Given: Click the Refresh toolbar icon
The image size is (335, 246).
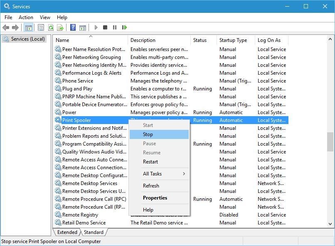Looking at the screenshot, I should (51, 27).
